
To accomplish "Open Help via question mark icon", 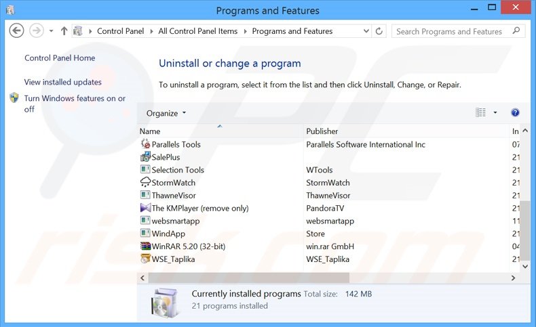I will (515, 112).
